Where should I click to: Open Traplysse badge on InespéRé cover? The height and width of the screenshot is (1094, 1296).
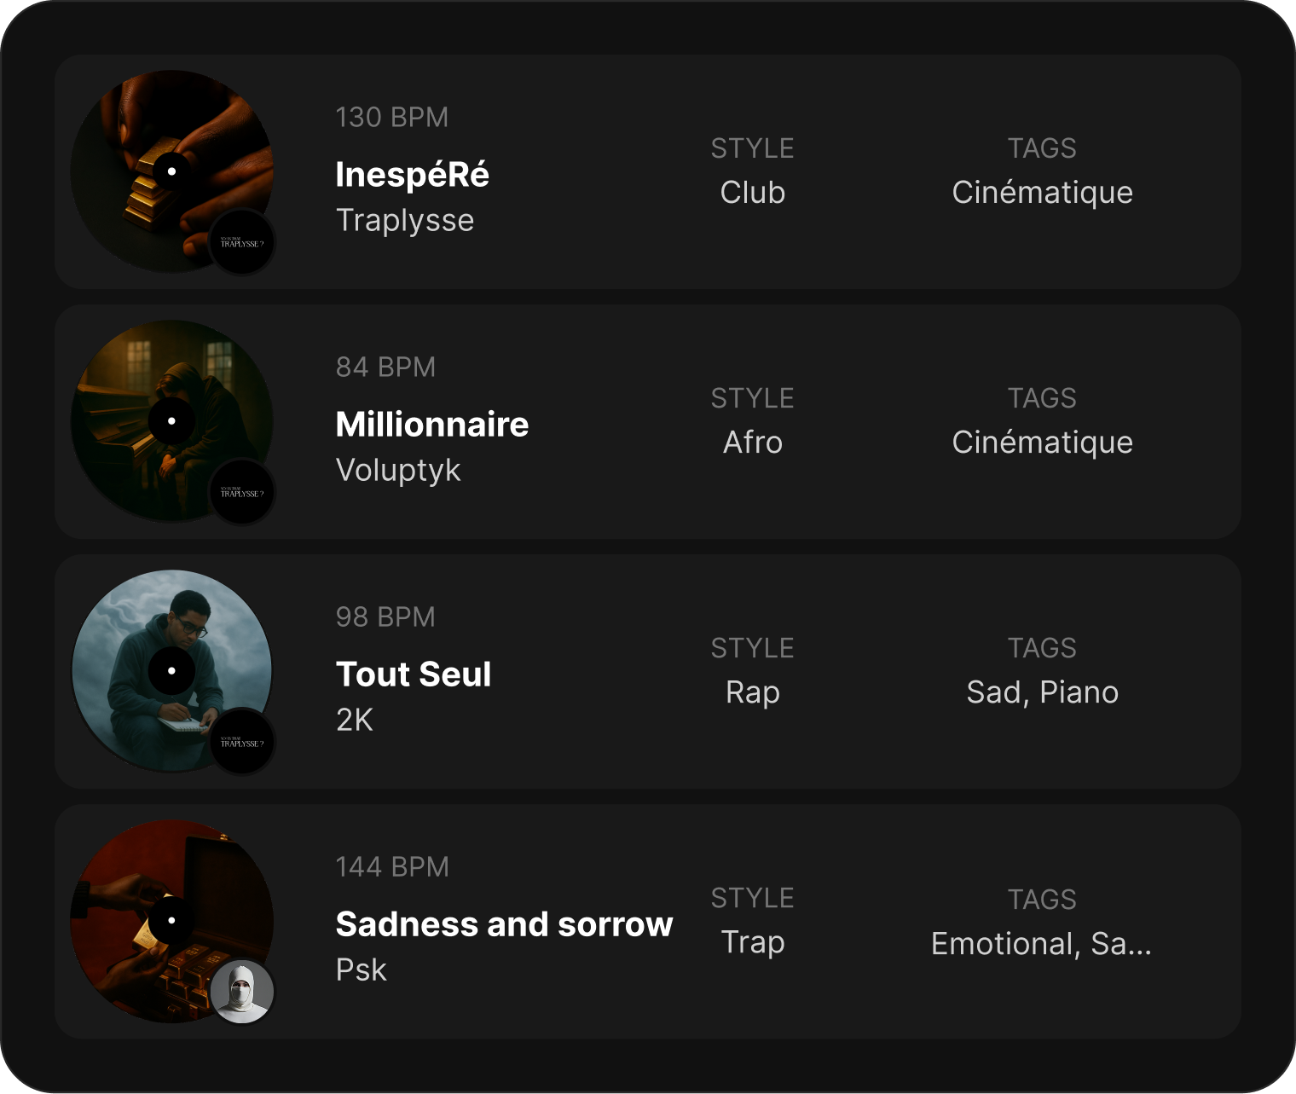click(242, 244)
